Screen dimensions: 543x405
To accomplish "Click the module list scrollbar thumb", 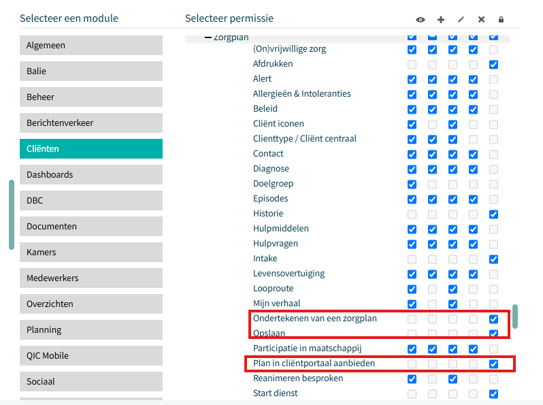I will tap(12, 214).
